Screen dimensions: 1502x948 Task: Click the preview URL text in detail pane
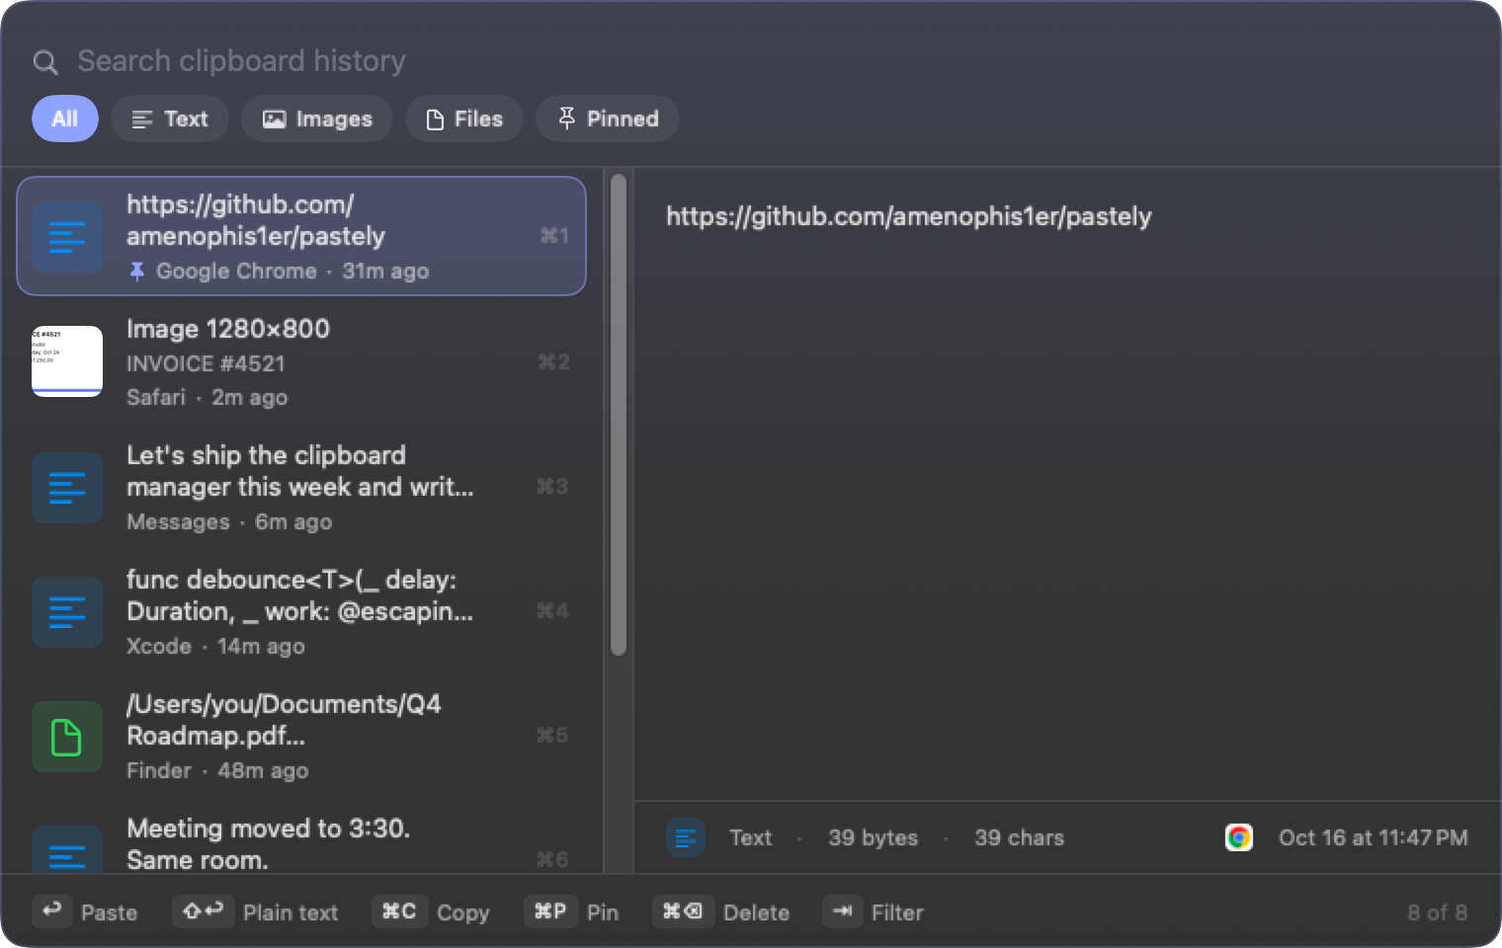click(909, 216)
